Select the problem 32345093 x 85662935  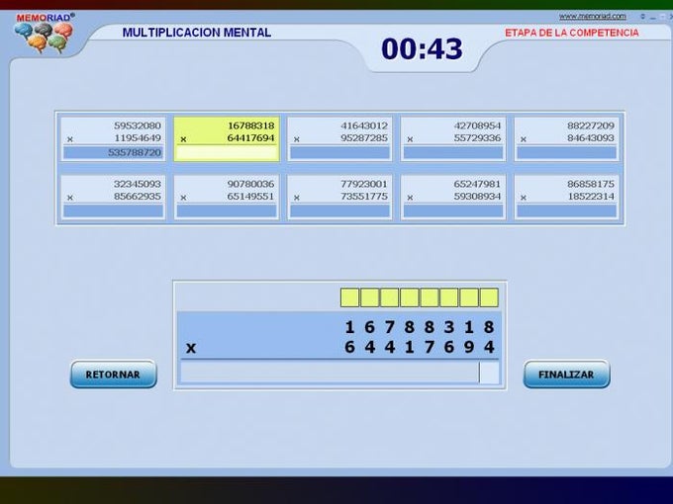[113, 197]
